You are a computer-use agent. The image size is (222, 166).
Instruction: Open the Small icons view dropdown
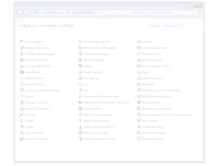173,26
